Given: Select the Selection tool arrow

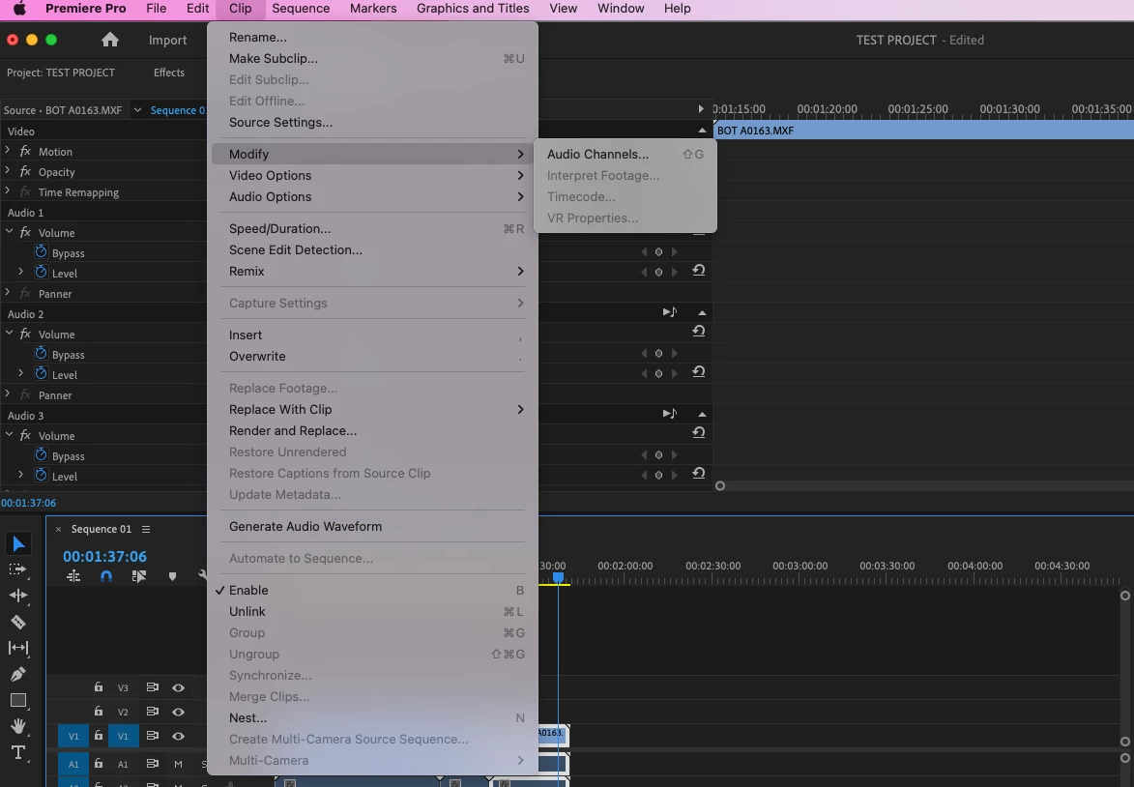Looking at the screenshot, I should [18, 544].
